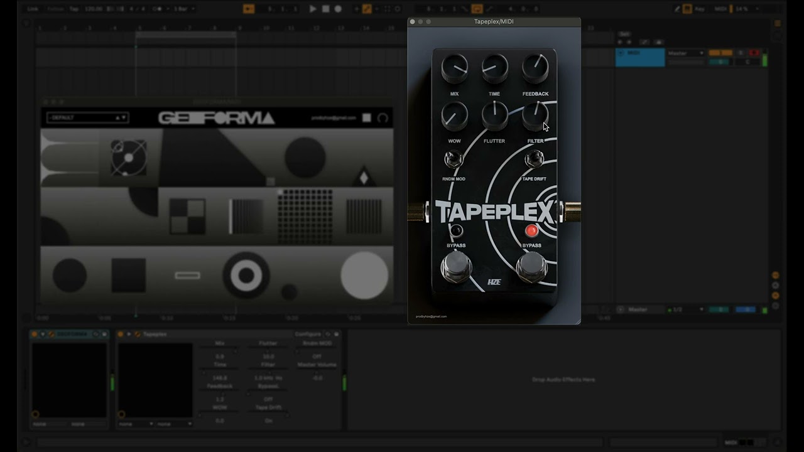Toggle the Tapeplex device activator in device chain
This screenshot has height=452, width=804.
click(121, 335)
